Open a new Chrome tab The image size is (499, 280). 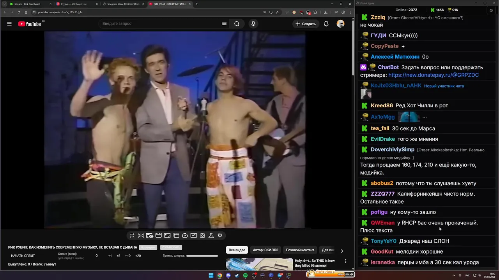[196, 4]
